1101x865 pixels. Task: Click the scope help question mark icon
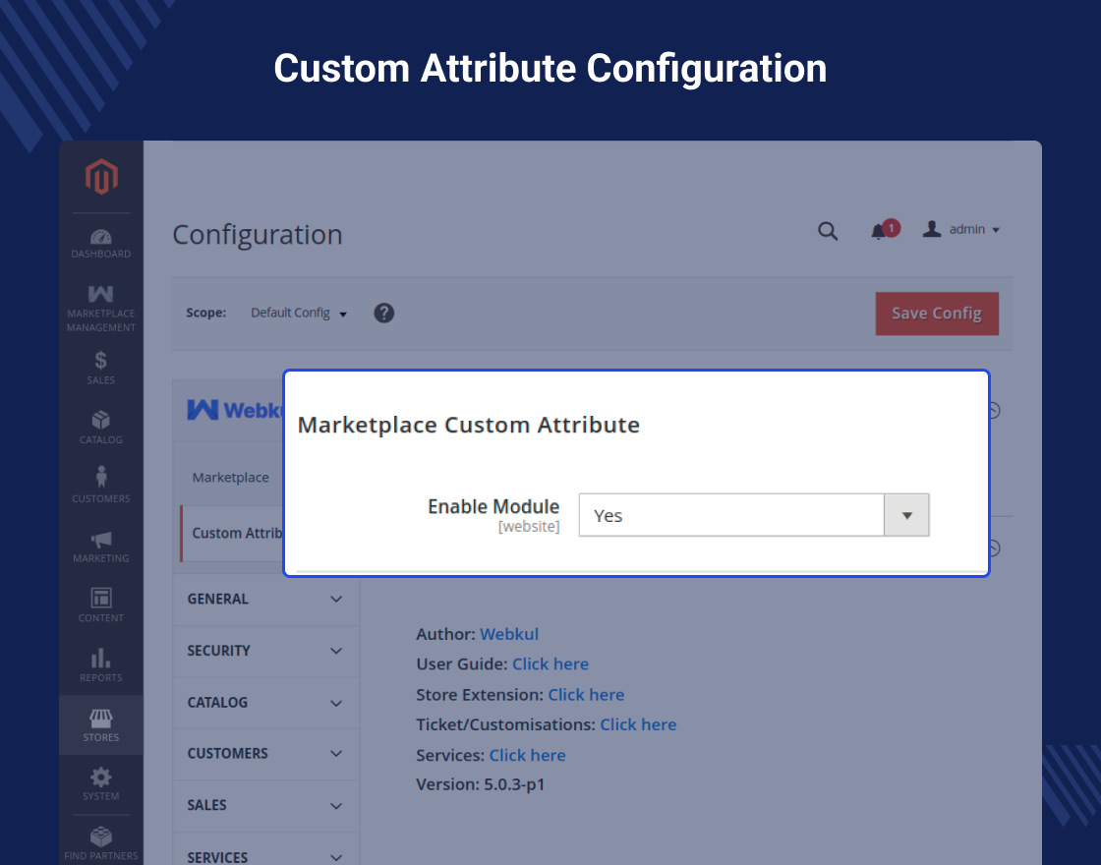point(384,314)
